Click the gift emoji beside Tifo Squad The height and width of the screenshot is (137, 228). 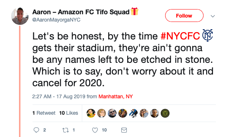[134, 11]
